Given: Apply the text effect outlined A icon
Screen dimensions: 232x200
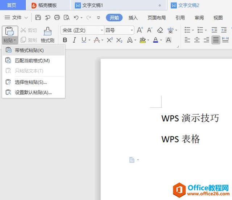Looking at the screenshot, I should tap(130, 40).
